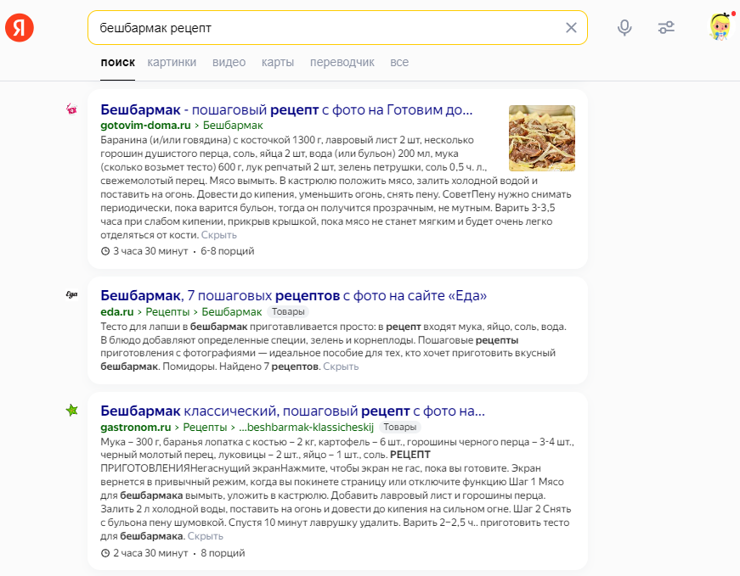The image size is (740, 576).
Task: Focus the search input field
Action: (323, 28)
